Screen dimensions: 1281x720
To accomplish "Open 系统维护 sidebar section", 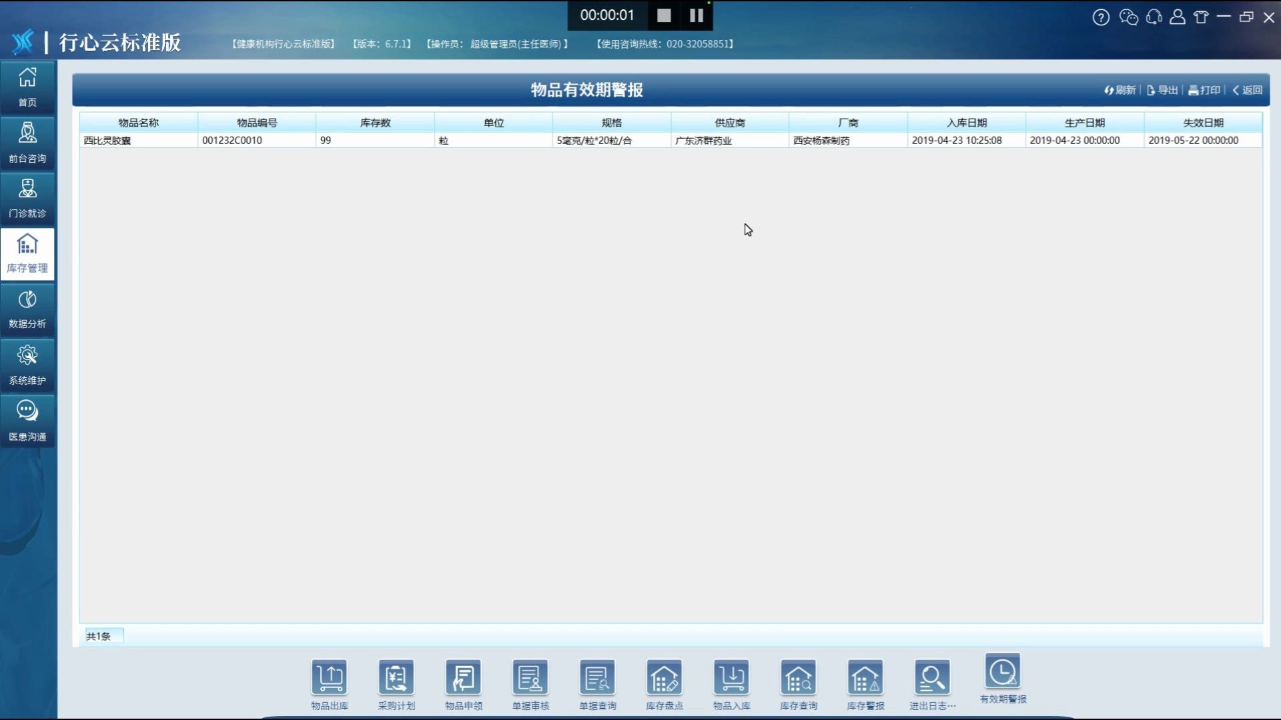I will [x=27, y=365].
